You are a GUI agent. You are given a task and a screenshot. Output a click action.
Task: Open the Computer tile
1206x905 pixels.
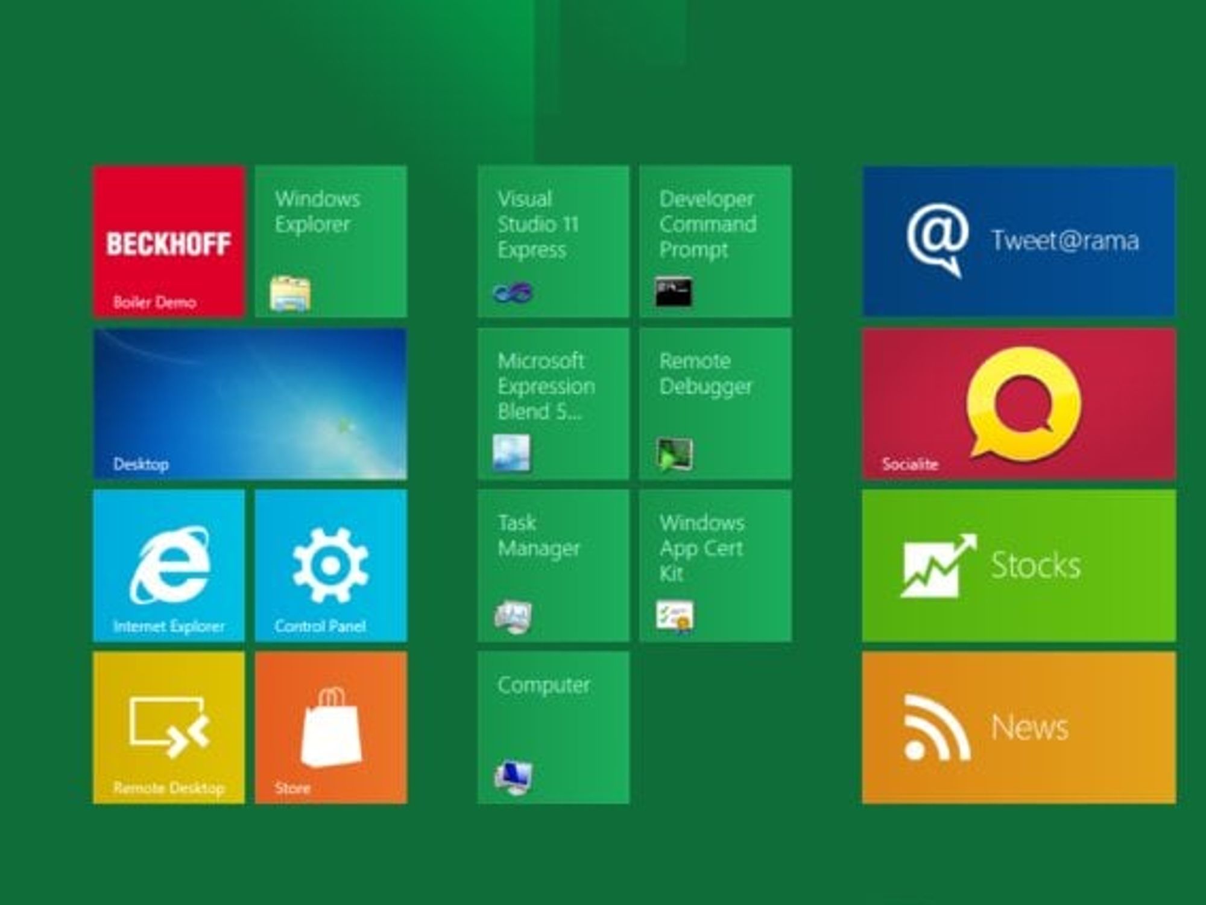554,728
